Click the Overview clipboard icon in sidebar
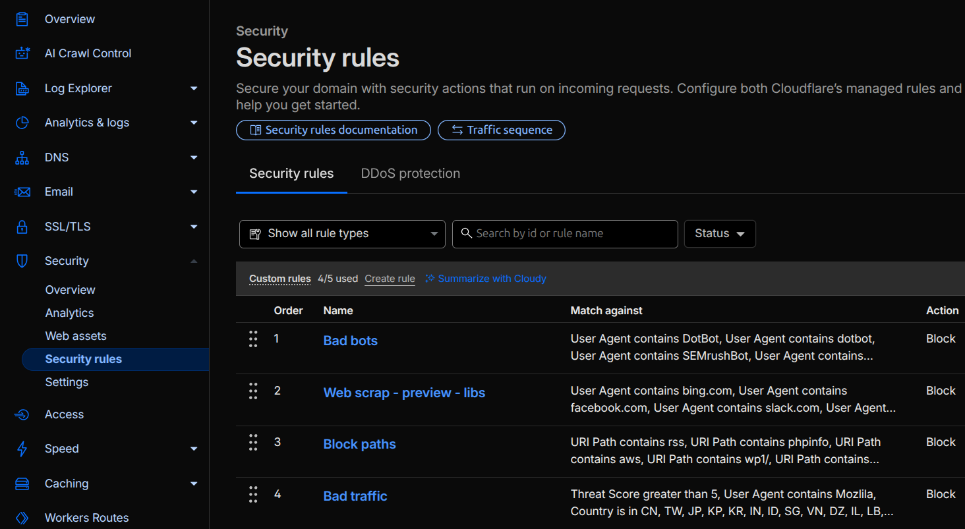This screenshot has width=965, height=529. pyautogui.click(x=22, y=19)
